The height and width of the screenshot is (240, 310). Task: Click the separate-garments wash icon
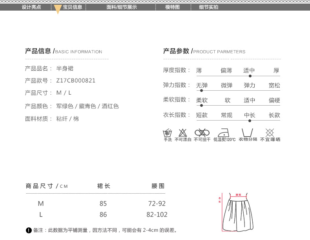(247, 132)
